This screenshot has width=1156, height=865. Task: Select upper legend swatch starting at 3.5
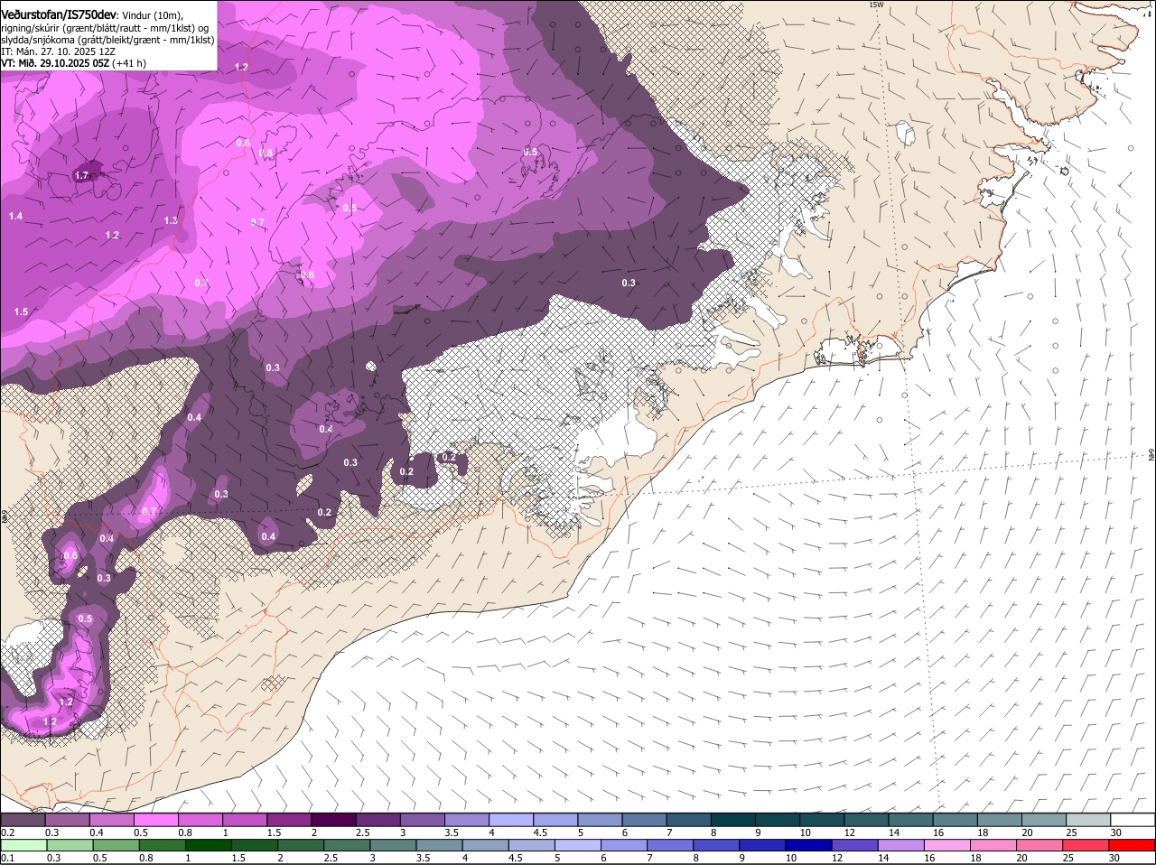[466, 820]
